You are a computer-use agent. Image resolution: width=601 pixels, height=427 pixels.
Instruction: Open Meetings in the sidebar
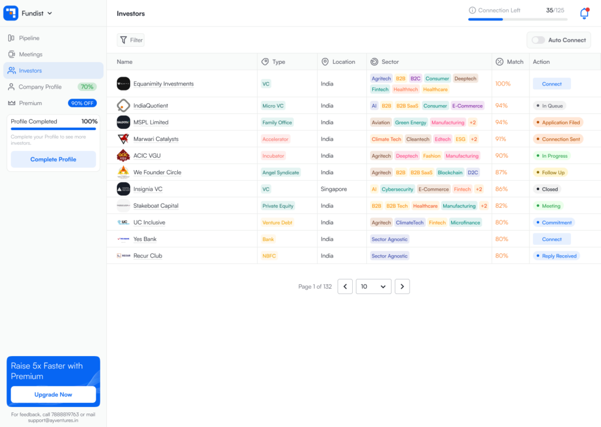pos(31,55)
